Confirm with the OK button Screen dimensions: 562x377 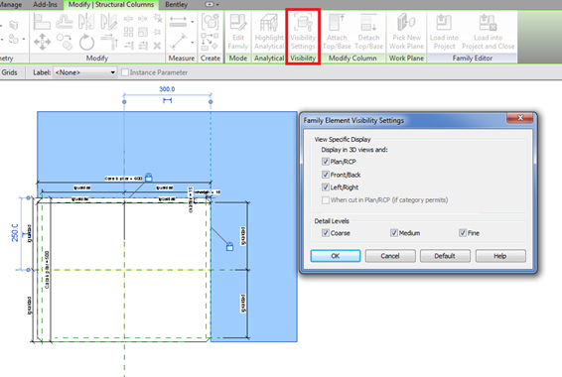(336, 256)
